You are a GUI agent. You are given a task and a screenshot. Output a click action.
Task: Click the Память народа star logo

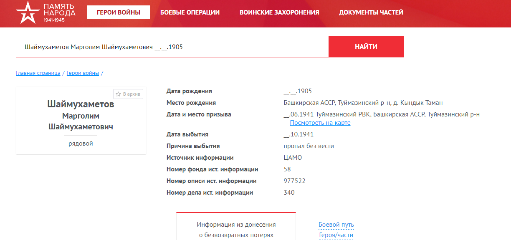point(28,12)
